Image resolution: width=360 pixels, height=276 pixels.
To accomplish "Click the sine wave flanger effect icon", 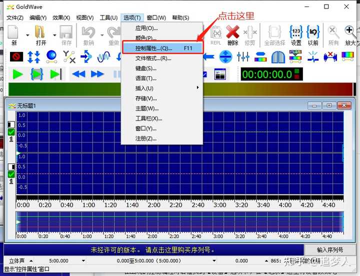I will coord(103,56).
